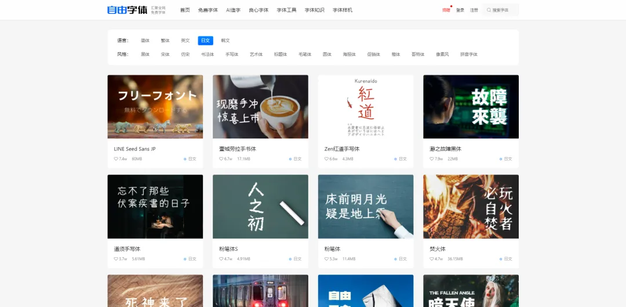Screen dimensions: 626x307
Task: Filter by 哥特体 style
Action: [x=418, y=54]
